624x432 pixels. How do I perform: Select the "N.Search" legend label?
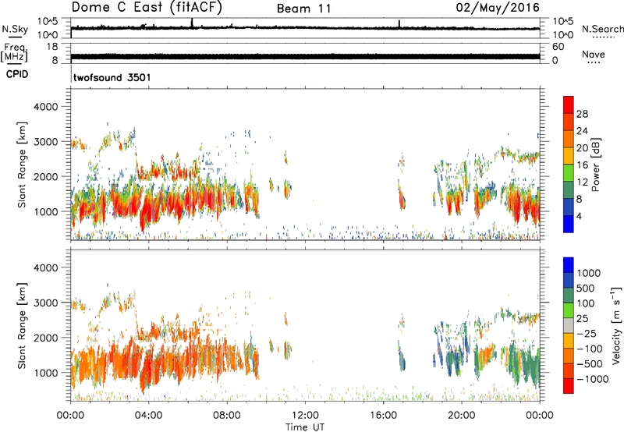[x=602, y=29]
